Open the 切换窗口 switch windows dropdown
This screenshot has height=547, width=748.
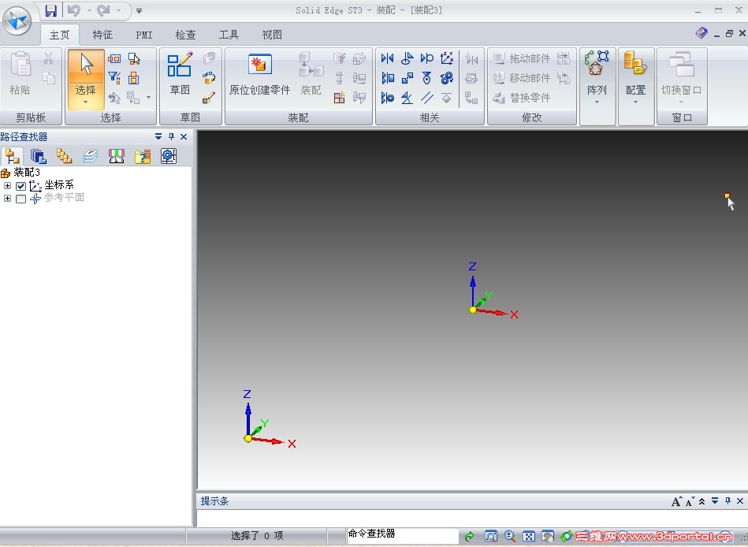681,79
